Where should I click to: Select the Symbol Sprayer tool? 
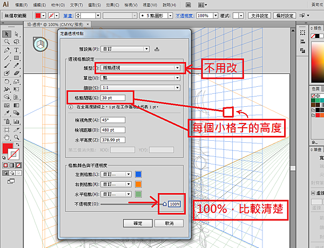(6, 121)
